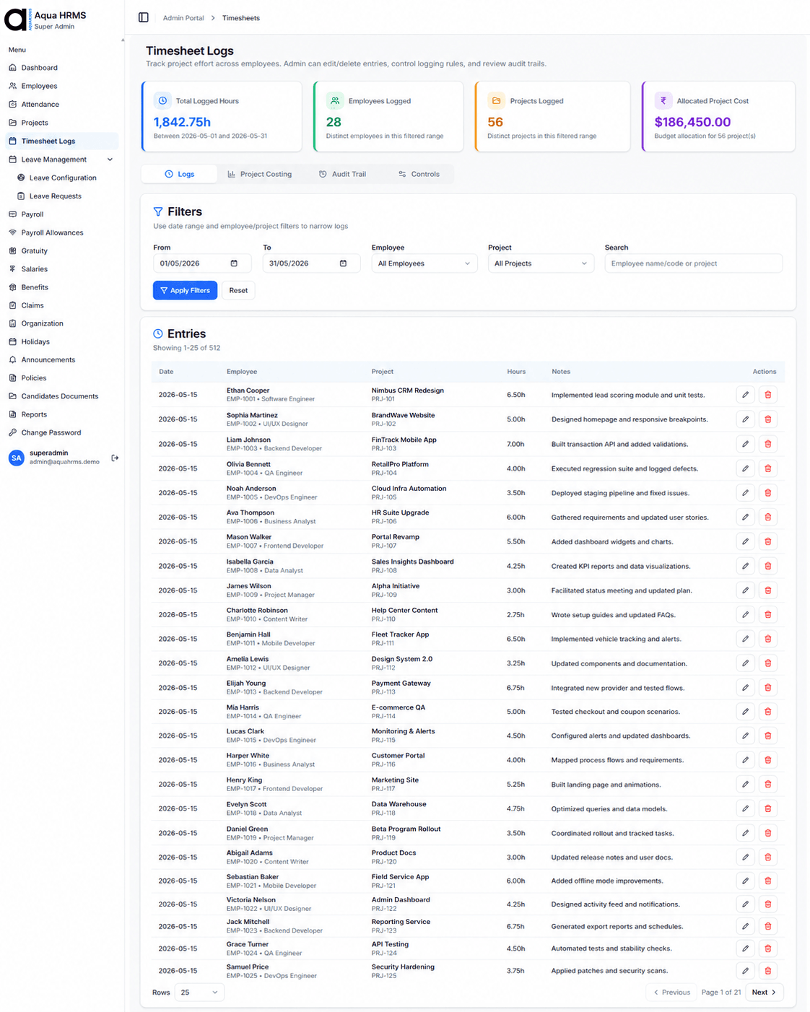This screenshot has width=810, height=1012.
Task: Go to Employees in the sidebar
Action: (x=61, y=86)
